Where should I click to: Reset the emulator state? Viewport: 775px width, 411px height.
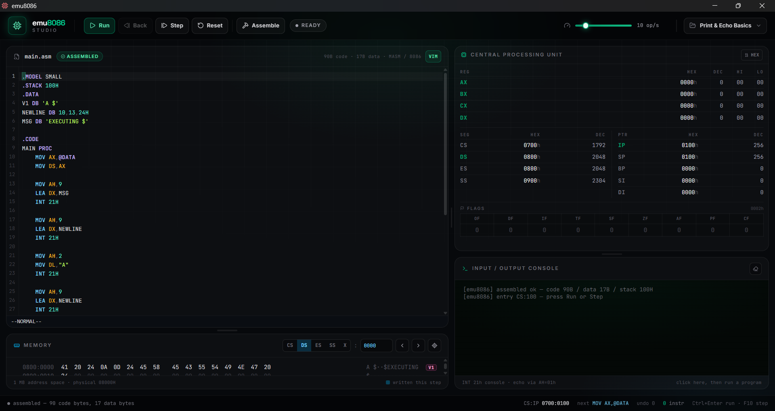(210, 25)
